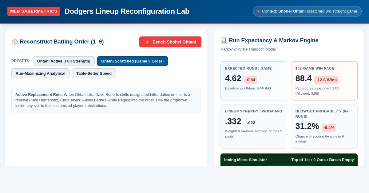Click the Pythagorean exponent 1.83 note

317,91
